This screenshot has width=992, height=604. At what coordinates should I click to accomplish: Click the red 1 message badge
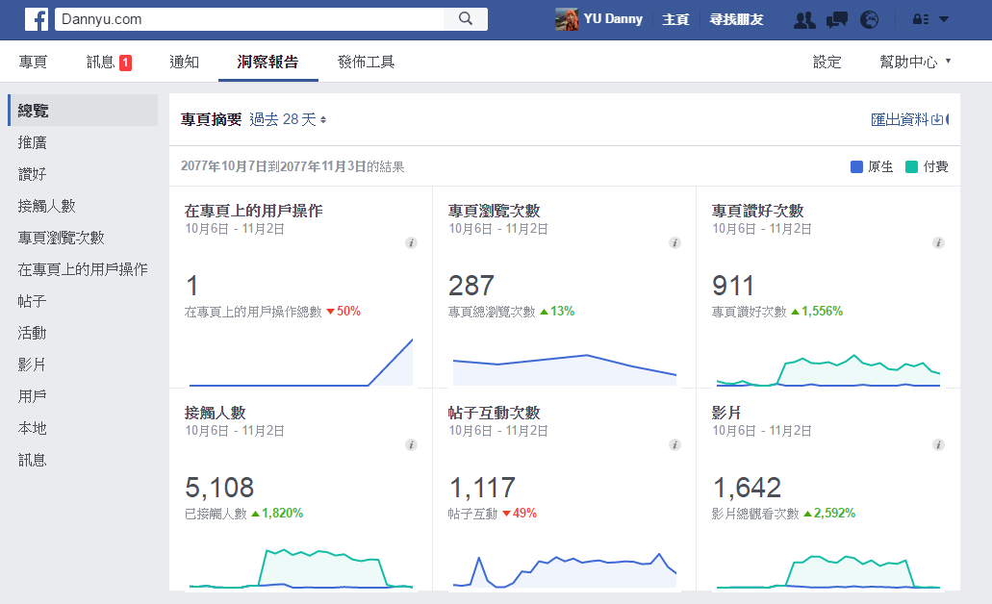click(x=125, y=63)
